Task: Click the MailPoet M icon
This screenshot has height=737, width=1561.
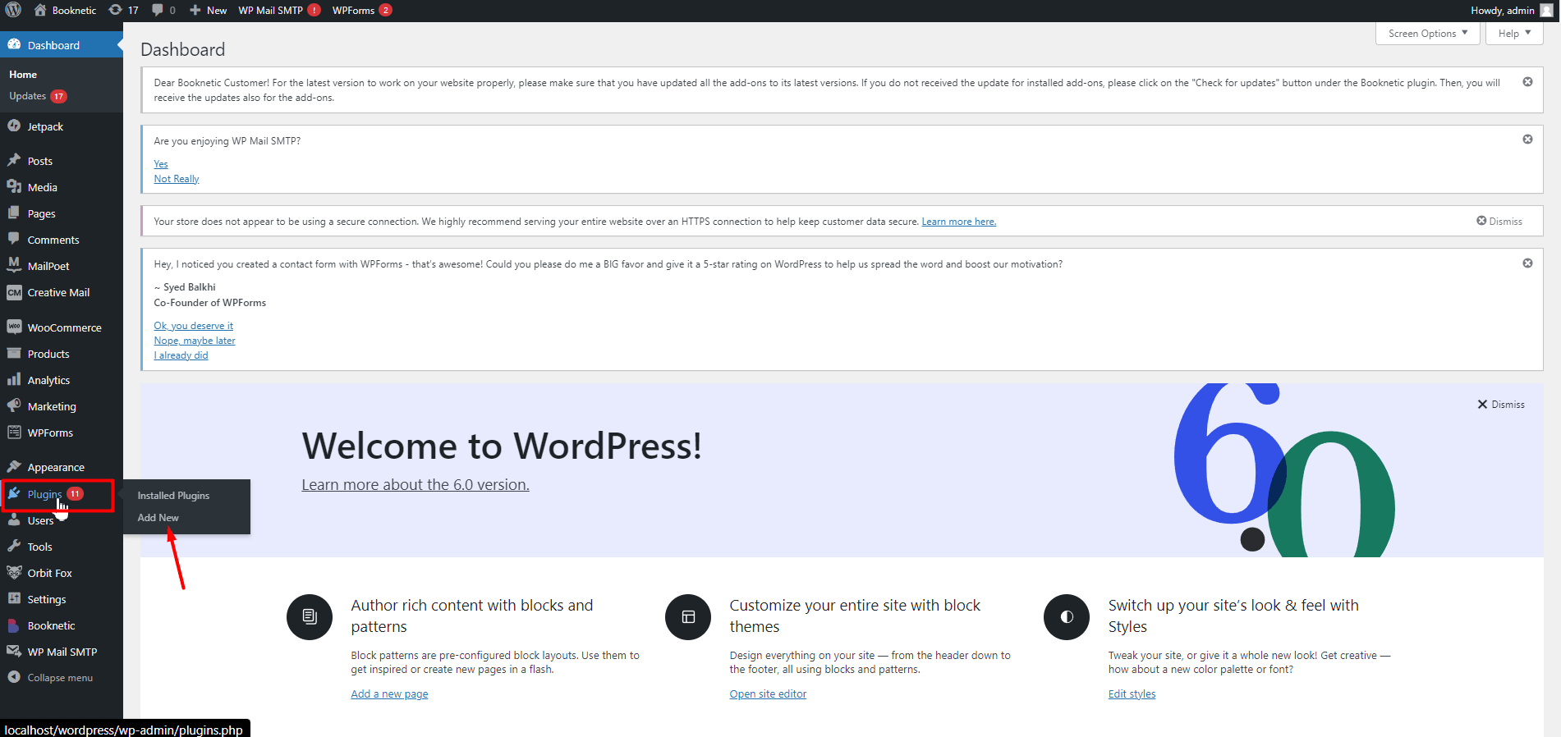Action: 14,264
